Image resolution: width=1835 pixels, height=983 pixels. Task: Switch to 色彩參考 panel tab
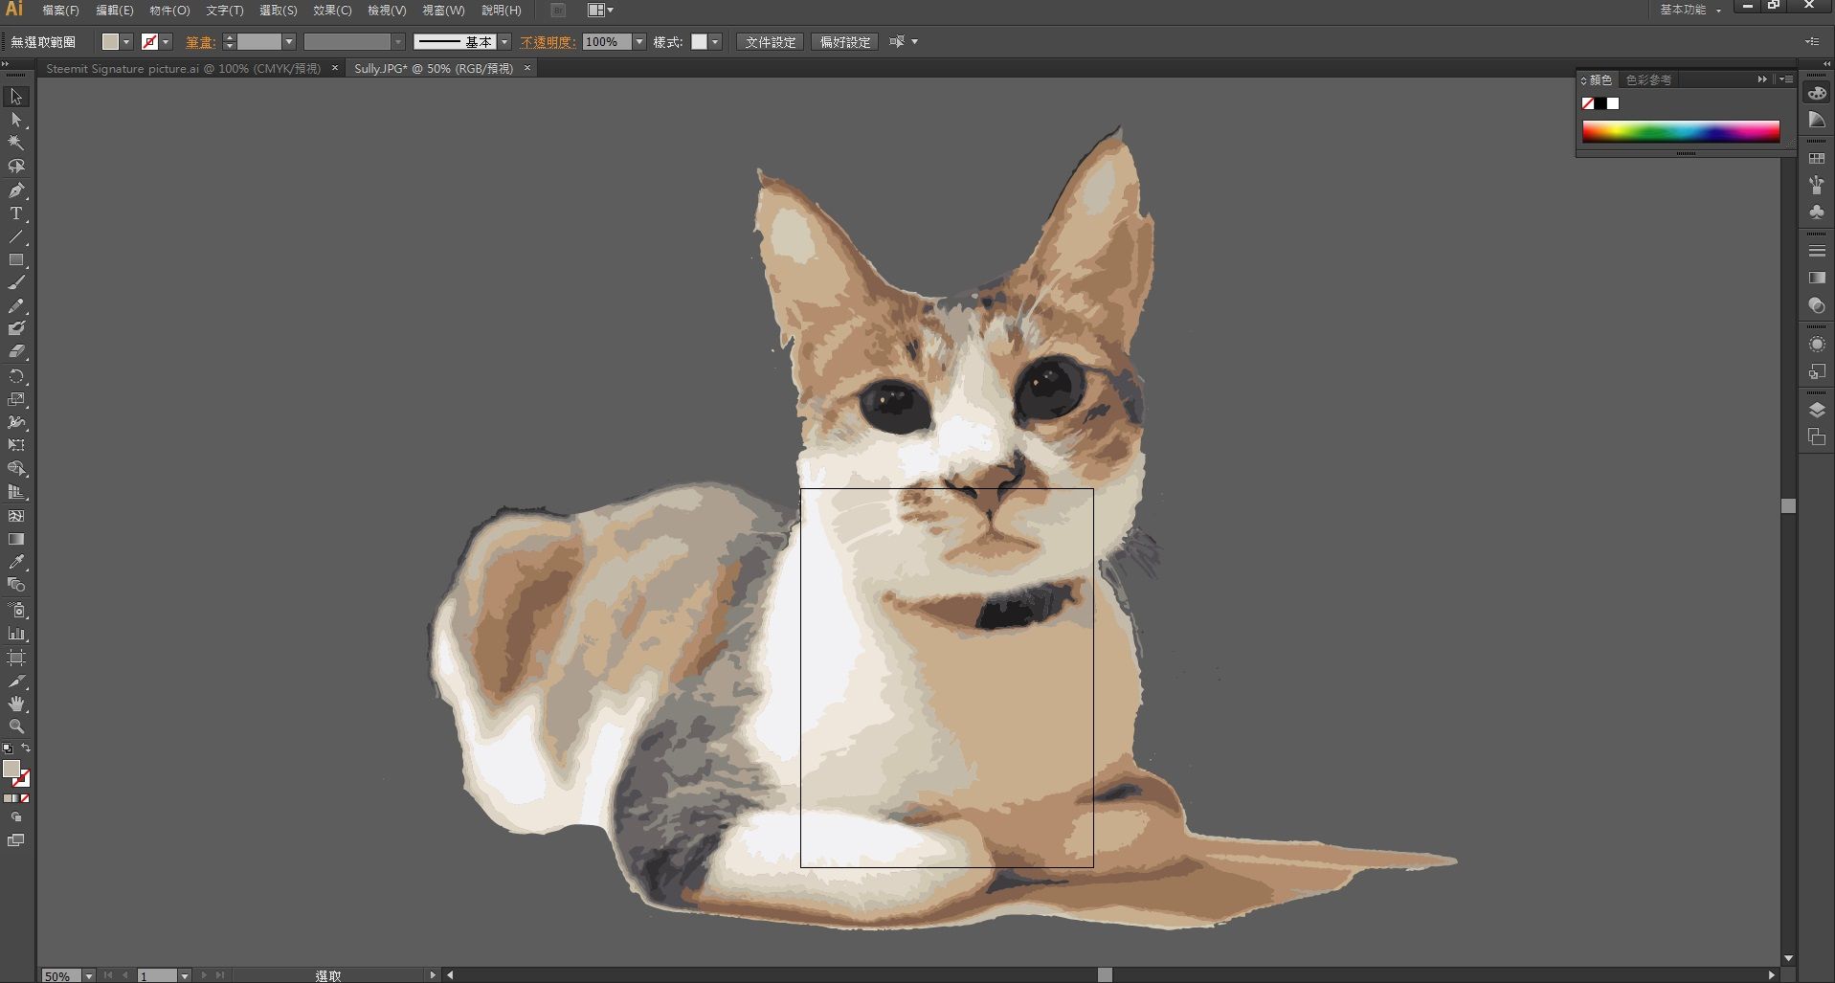[x=1648, y=79]
